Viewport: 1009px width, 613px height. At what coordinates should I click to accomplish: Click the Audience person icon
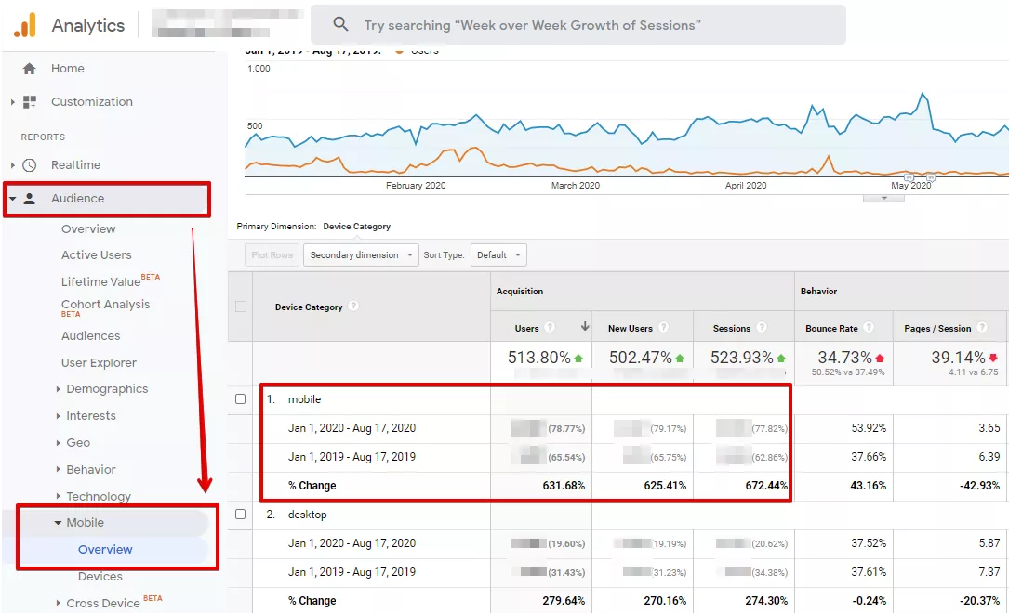tap(30, 199)
